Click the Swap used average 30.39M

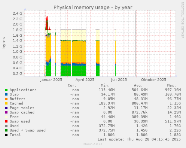tap(141, 121)
